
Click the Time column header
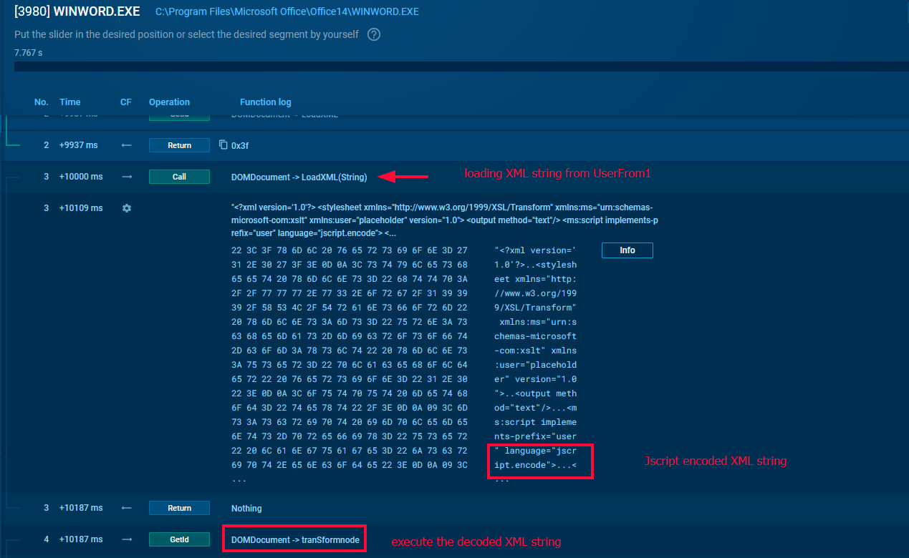coord(69,102)
